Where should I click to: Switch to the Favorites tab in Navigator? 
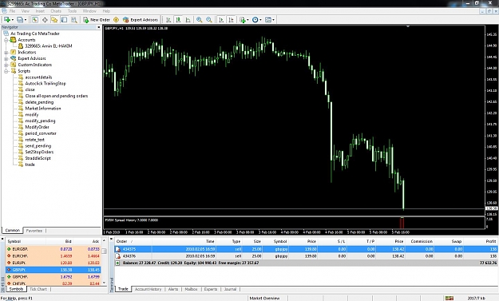(x=34, y=231)
